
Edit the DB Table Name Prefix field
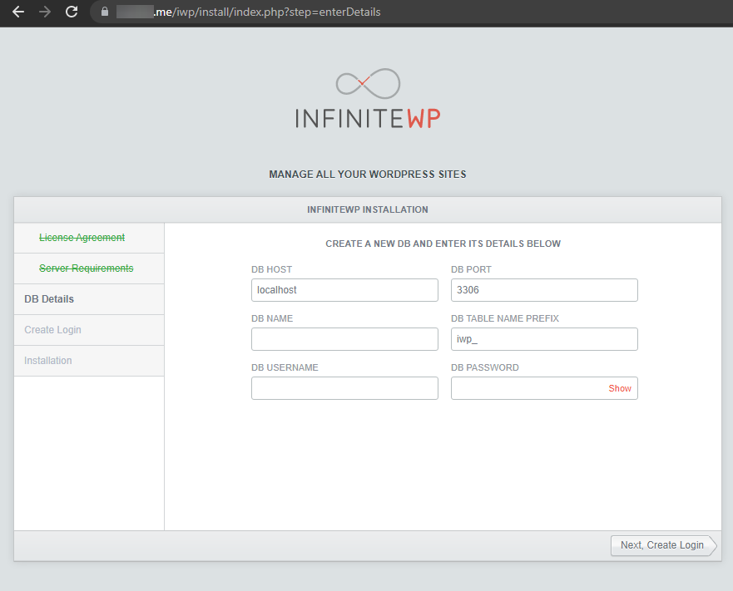[x=544, y=339]
